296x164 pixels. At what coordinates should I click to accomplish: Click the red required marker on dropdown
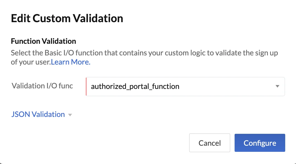click(x=86, y=86)
